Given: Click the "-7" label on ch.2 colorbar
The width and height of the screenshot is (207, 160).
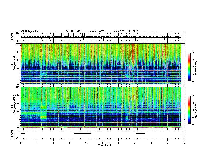Looking at the screenshot, I should click(x=193, y=124).
